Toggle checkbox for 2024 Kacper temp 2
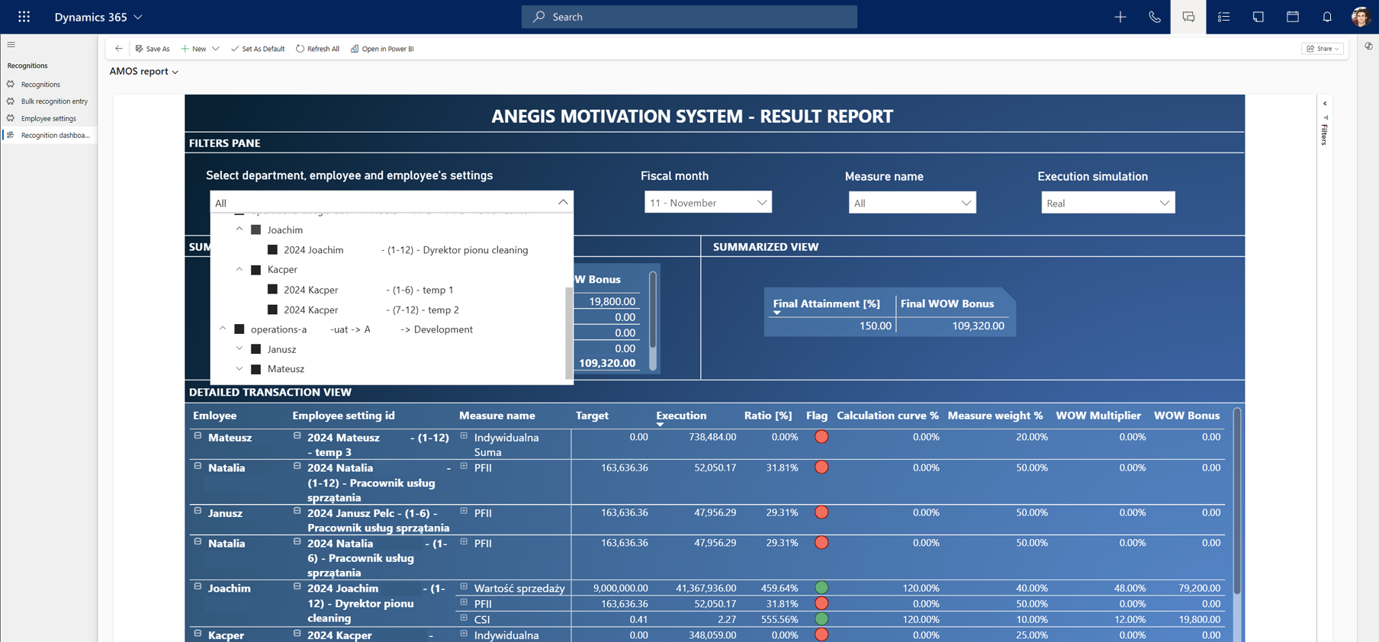Viewport: 1379px width, 642px height. click(272, 310)
